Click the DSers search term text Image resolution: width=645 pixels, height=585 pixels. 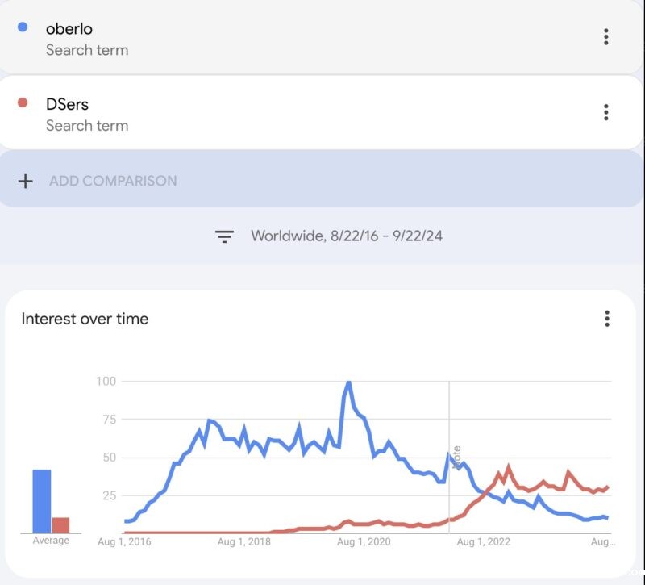(67, 105)
